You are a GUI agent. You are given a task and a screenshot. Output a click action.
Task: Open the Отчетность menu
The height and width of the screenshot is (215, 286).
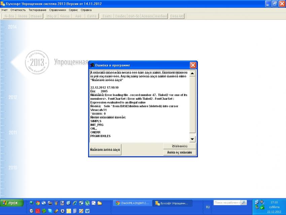pos(18,10)
